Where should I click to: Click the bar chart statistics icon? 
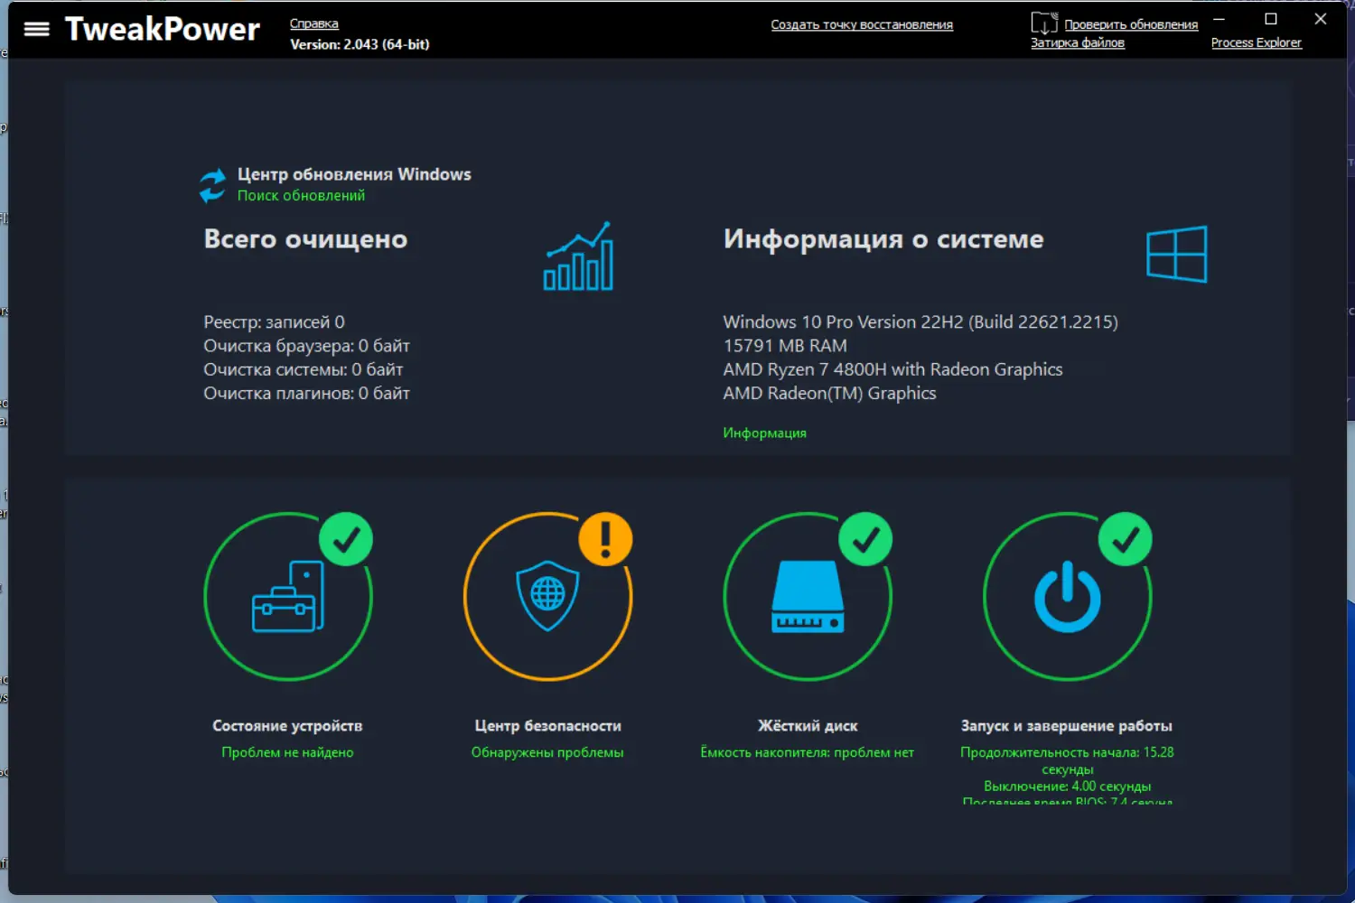coord(578,256)
